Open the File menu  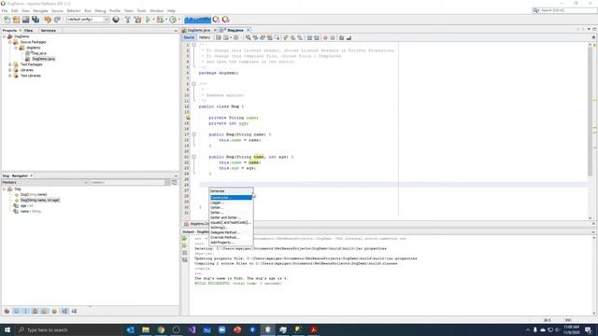(x=5, y=10)
